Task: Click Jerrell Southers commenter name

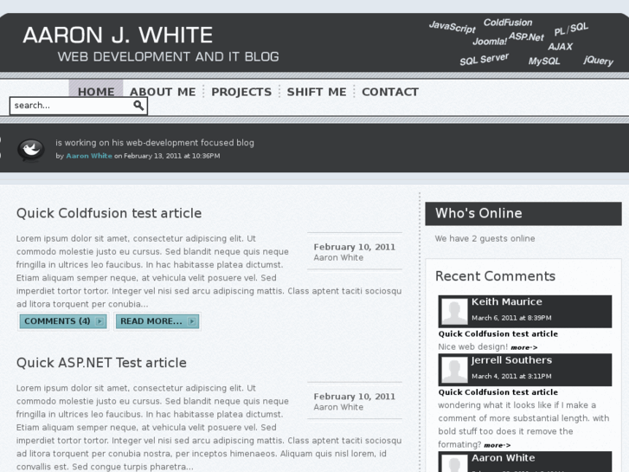Action: click(x=511, y=360)
